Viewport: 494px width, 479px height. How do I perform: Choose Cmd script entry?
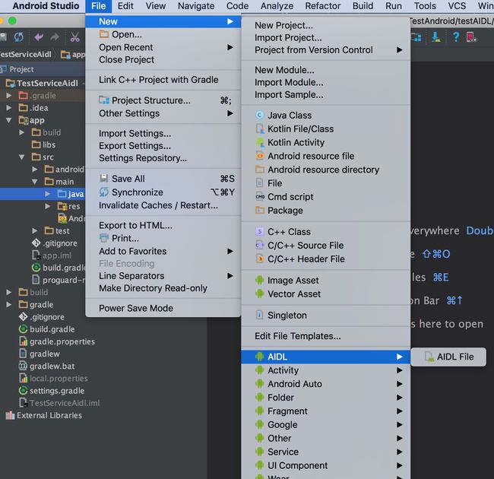click(x=326, y=197)
